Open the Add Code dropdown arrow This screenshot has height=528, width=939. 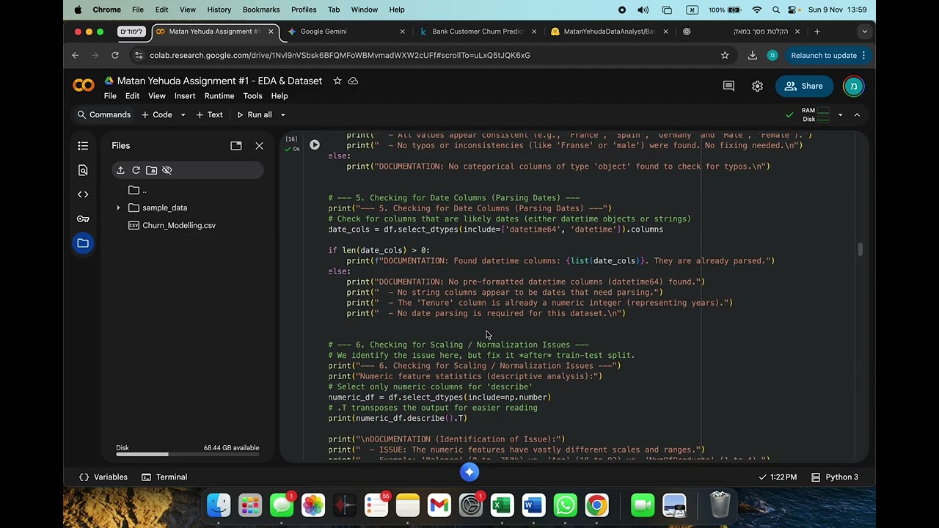(183, 115)
